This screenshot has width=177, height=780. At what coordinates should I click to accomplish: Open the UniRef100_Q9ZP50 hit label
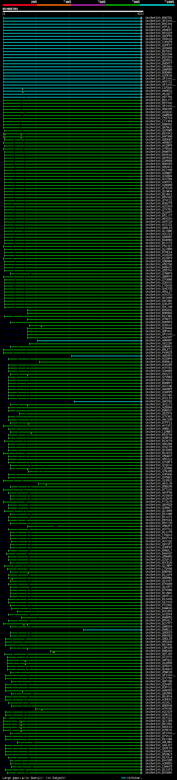tap(159, 36)
